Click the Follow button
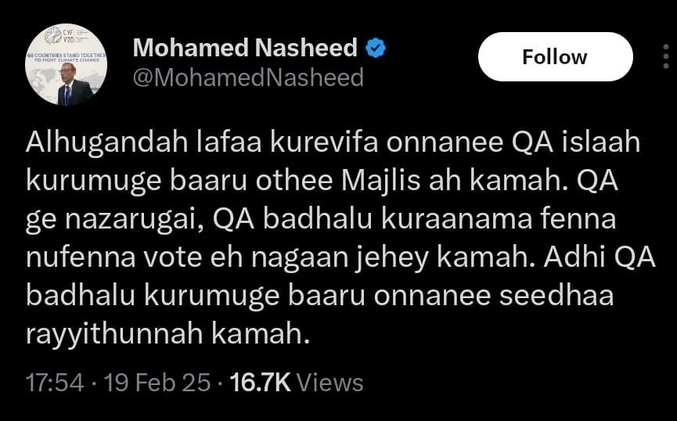The width and height of the screenshot is (677, 421). pos(554,57)
